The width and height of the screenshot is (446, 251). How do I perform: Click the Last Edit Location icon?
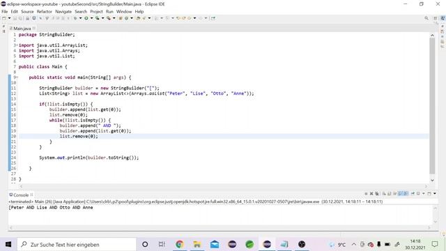pos(178,18)
